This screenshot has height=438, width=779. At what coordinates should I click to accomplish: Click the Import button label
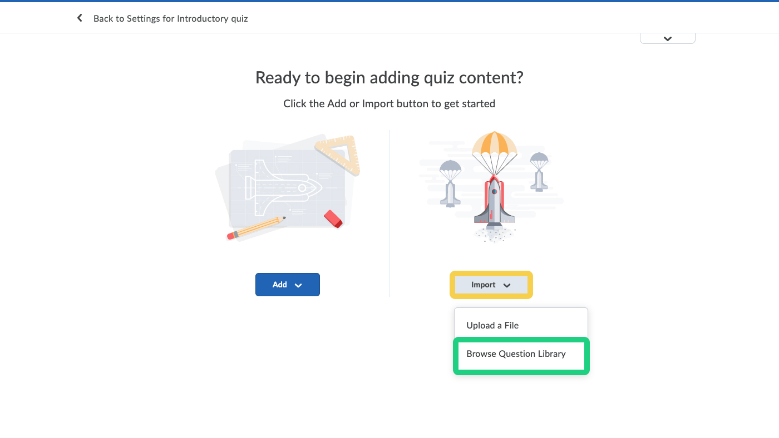point(483,285)
